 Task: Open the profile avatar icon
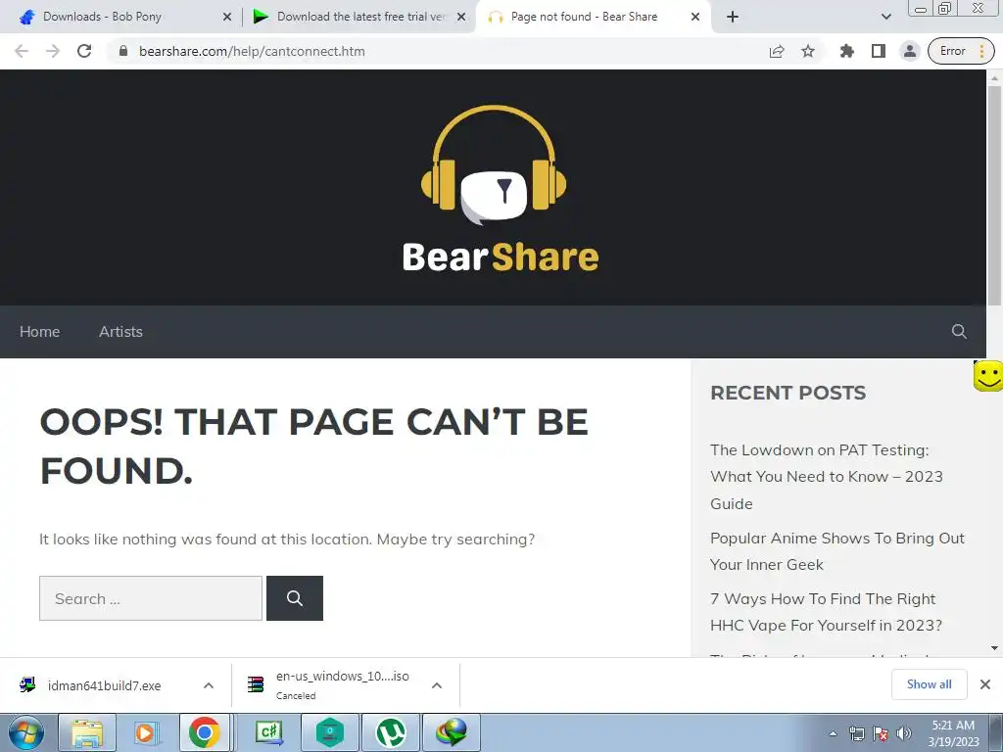point(909,51)
